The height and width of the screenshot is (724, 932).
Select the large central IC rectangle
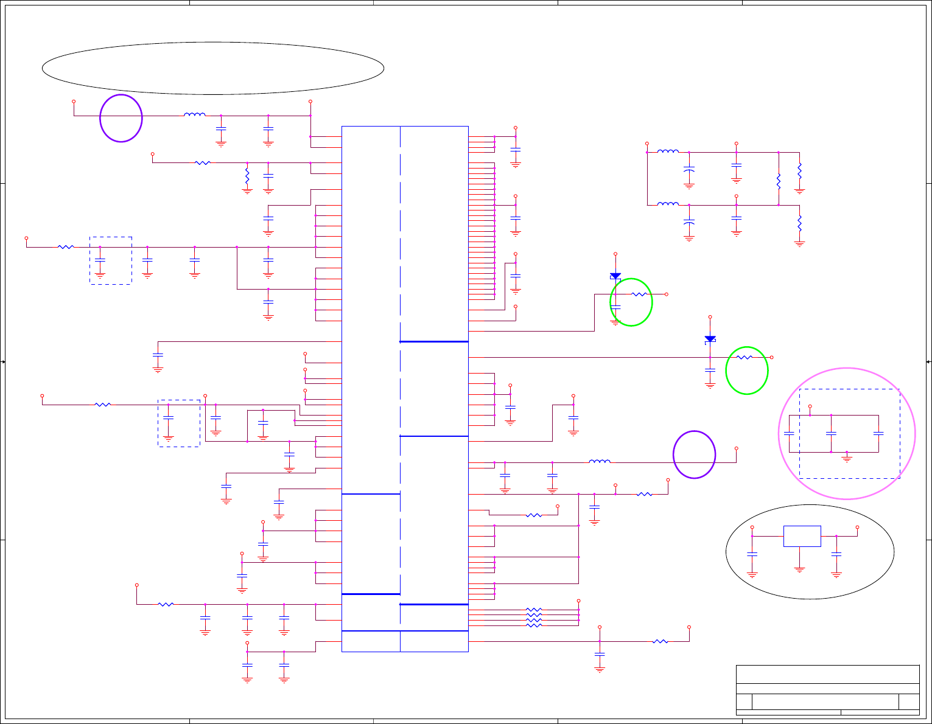pyautogui.click(x=405, y=389)
